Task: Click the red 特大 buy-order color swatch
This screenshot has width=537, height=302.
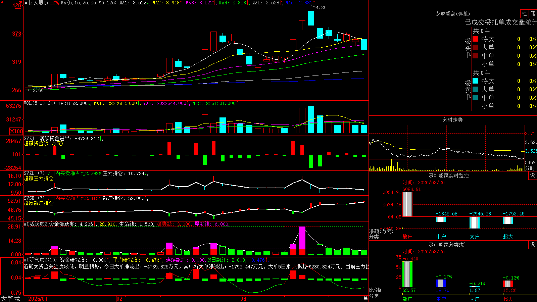Action: (475, 39)
